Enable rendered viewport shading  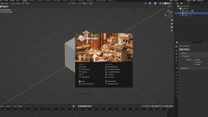tap(170, 3)
